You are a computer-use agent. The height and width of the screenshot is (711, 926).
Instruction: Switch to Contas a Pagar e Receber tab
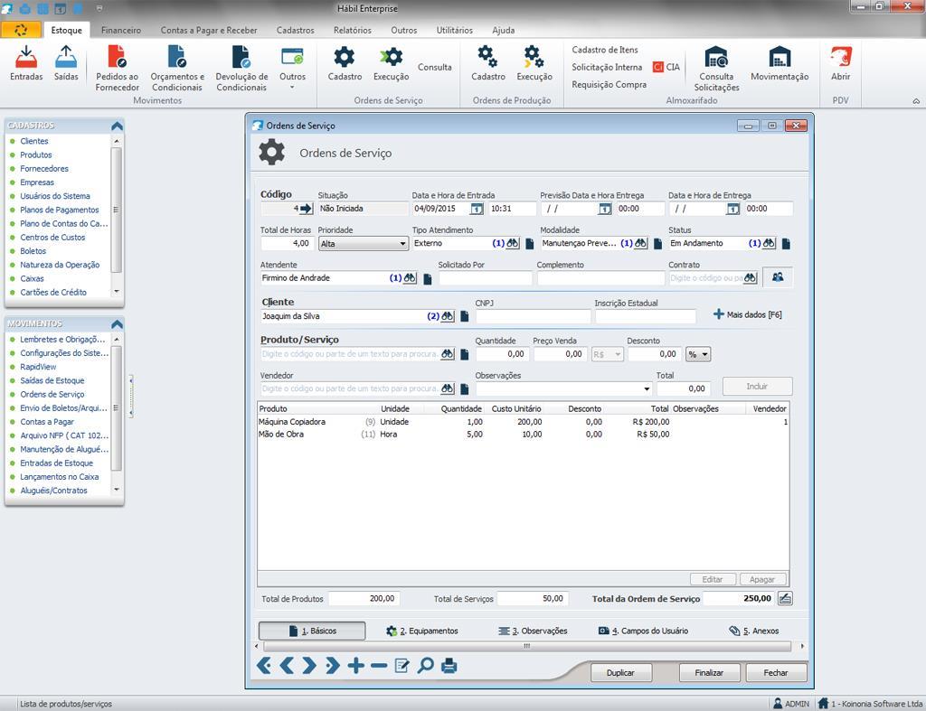(209, 30)
